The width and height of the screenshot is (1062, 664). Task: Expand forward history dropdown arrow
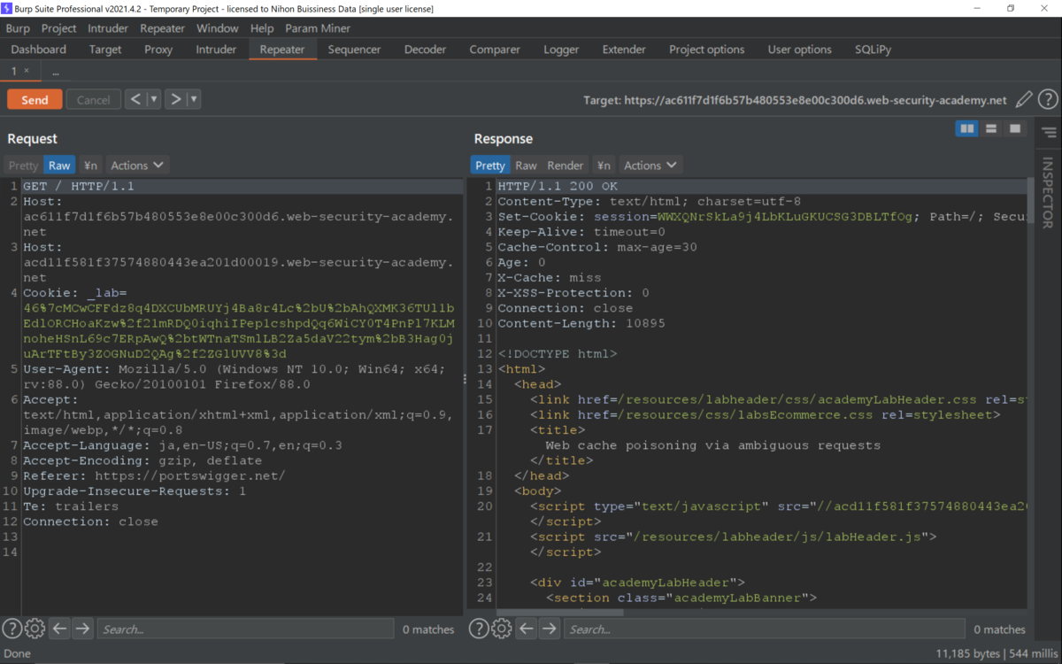(x=194, y=99)
